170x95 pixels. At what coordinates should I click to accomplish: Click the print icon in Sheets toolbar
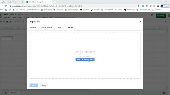7,22
